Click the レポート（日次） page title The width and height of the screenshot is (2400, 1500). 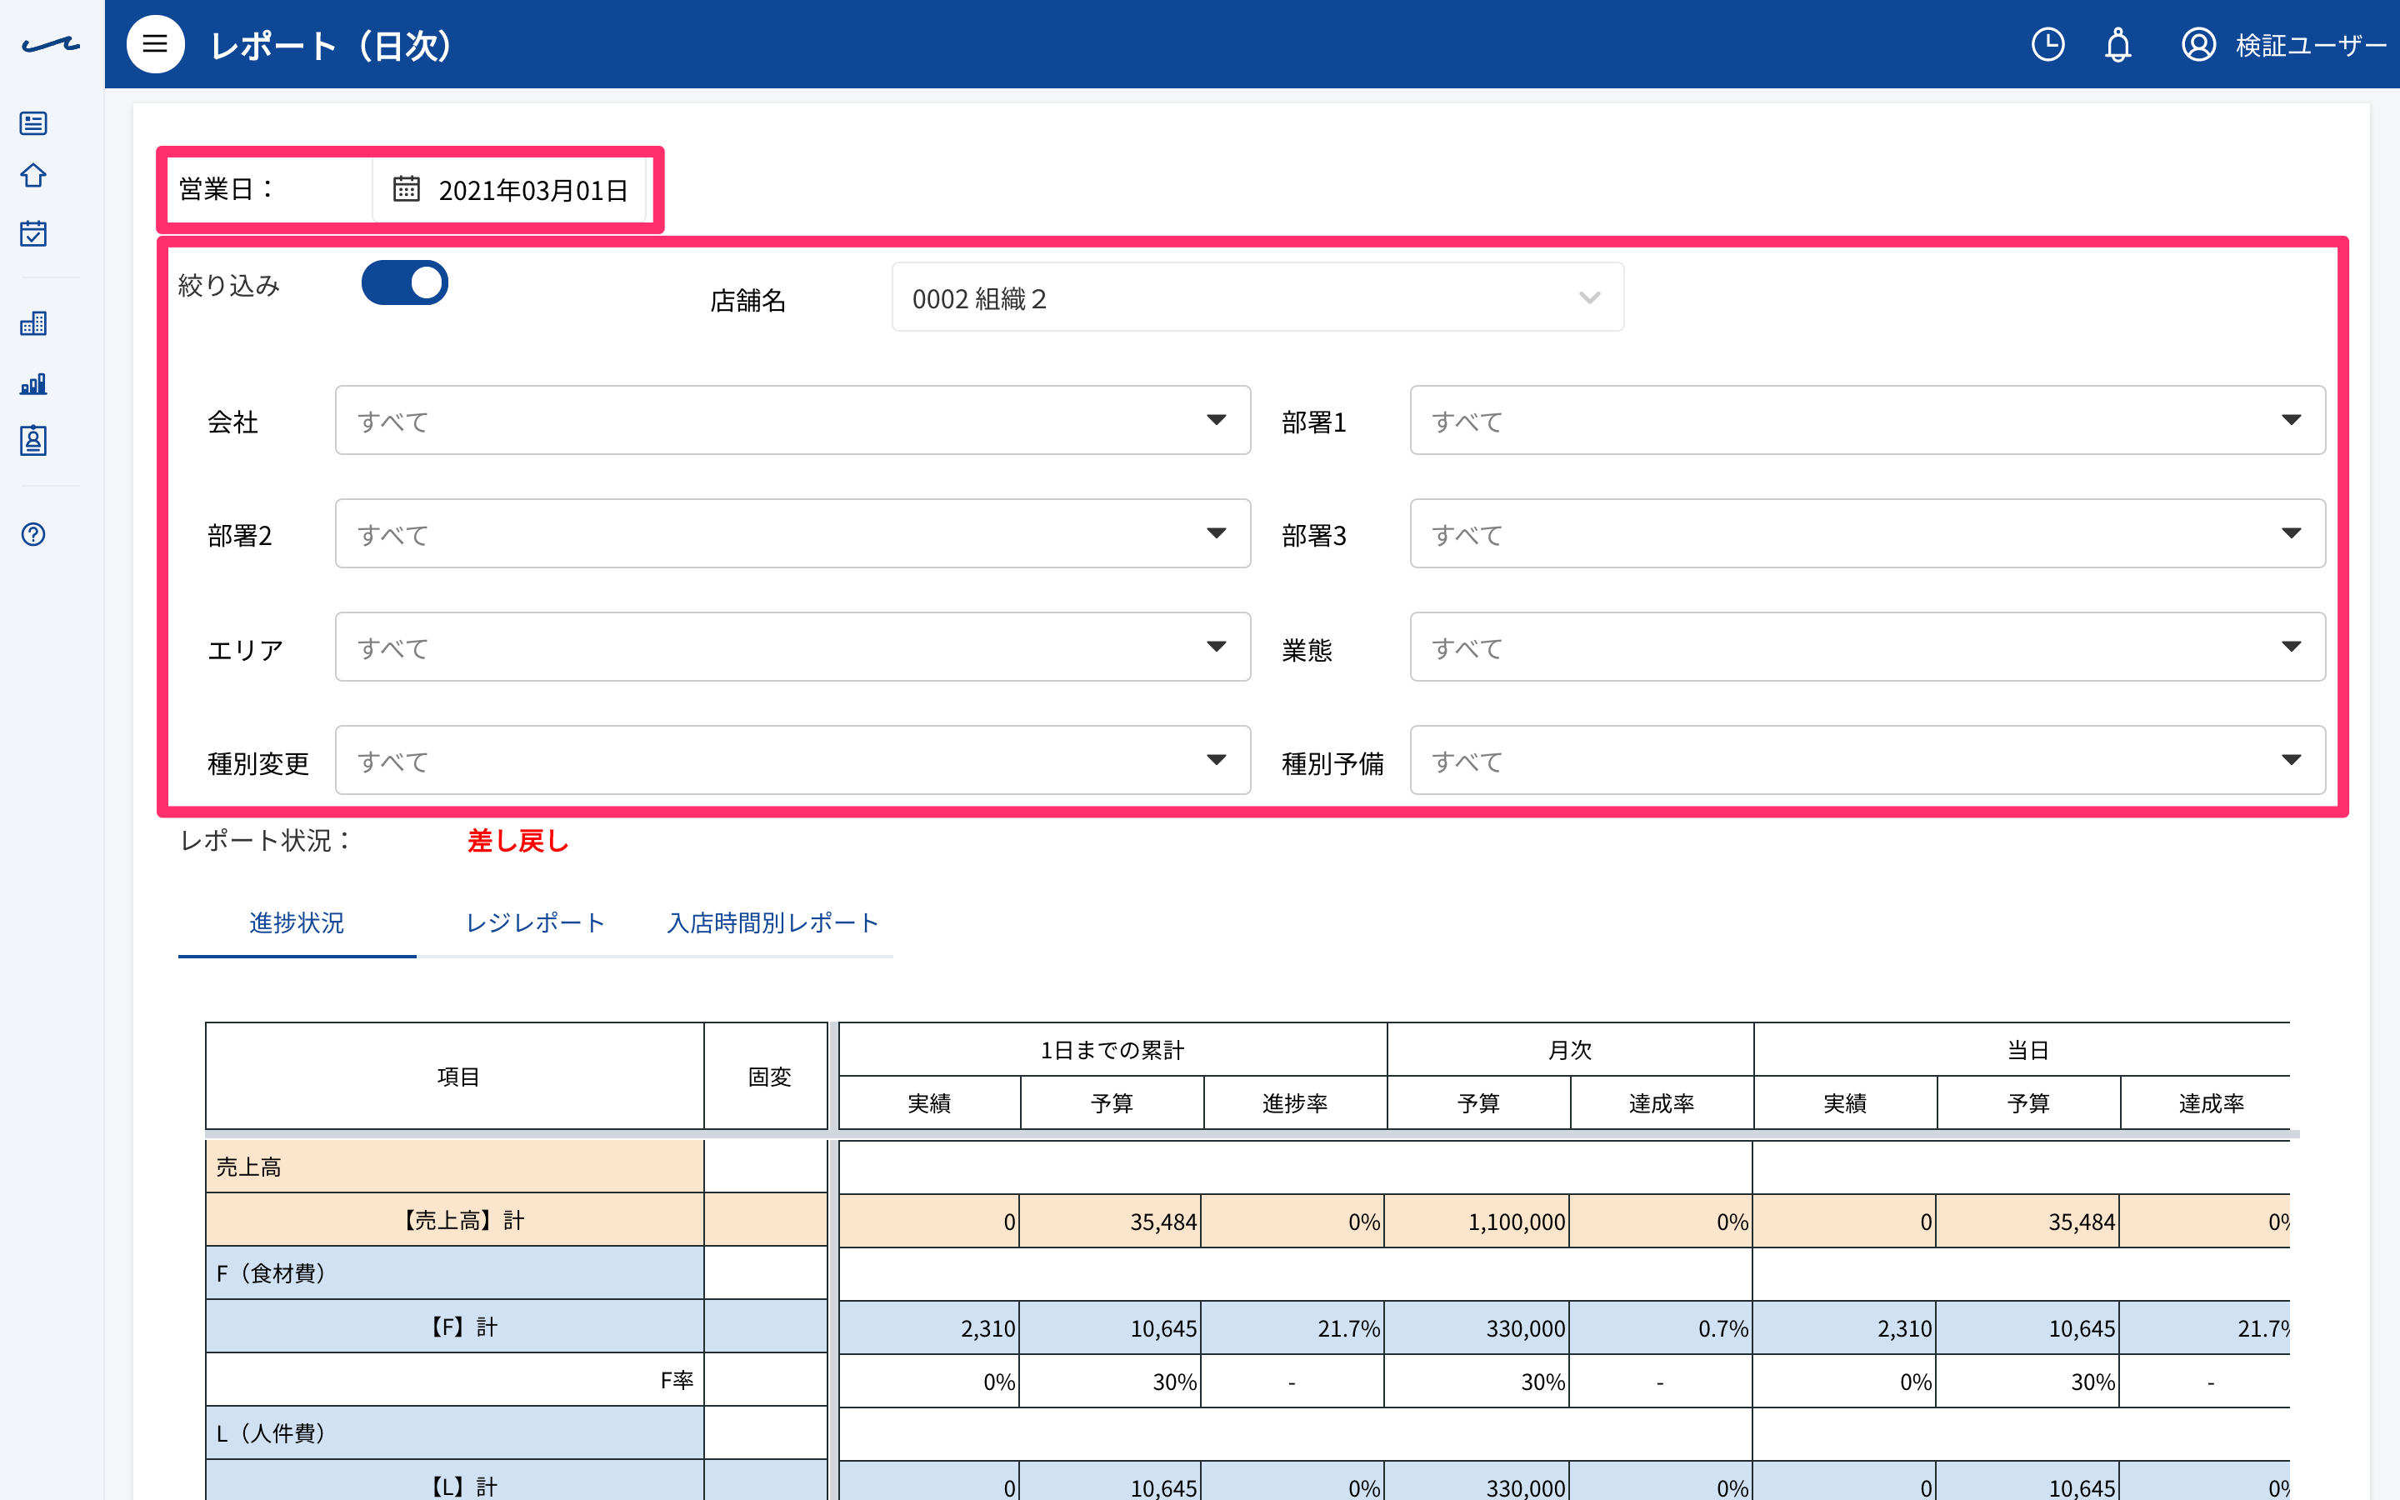point(332,46)
